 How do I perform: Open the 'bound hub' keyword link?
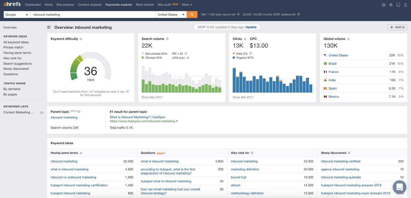pyautogui.click(x=239, y=177)
